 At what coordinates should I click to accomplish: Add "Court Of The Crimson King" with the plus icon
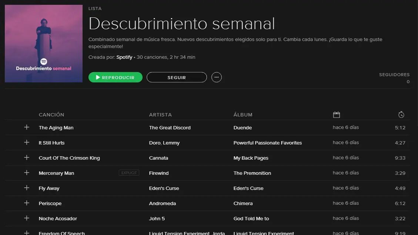point(27,158)
